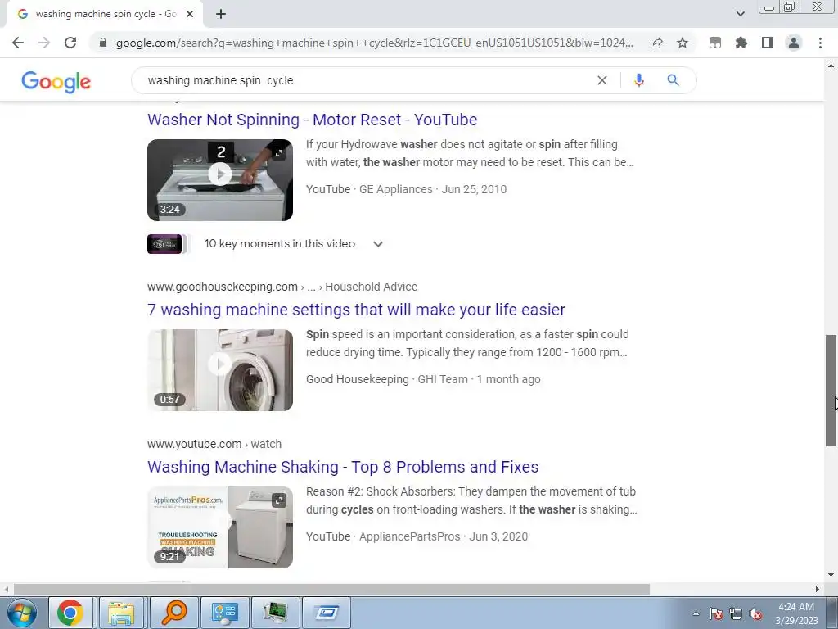
Task: Click the vertical scrollbar thumb
Action: pyautogui.click(x=831, y=391)
